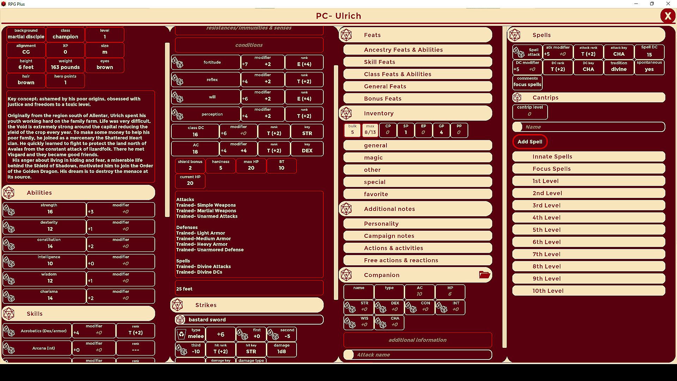The width and height of the screenshot is (677, 381).
Task: Roll the companion STR dice icon
Action: [350, 308]
